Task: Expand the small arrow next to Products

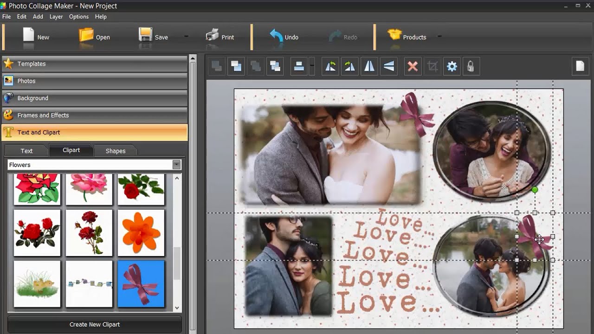Action: (439, 36)
